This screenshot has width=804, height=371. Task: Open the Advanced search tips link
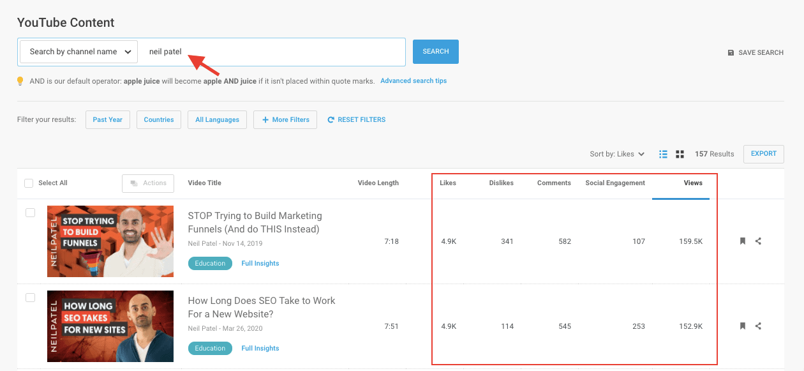click(413, 81)
